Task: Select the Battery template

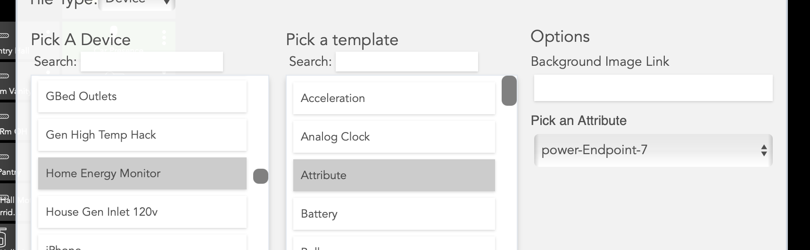Action: point(394,214)
